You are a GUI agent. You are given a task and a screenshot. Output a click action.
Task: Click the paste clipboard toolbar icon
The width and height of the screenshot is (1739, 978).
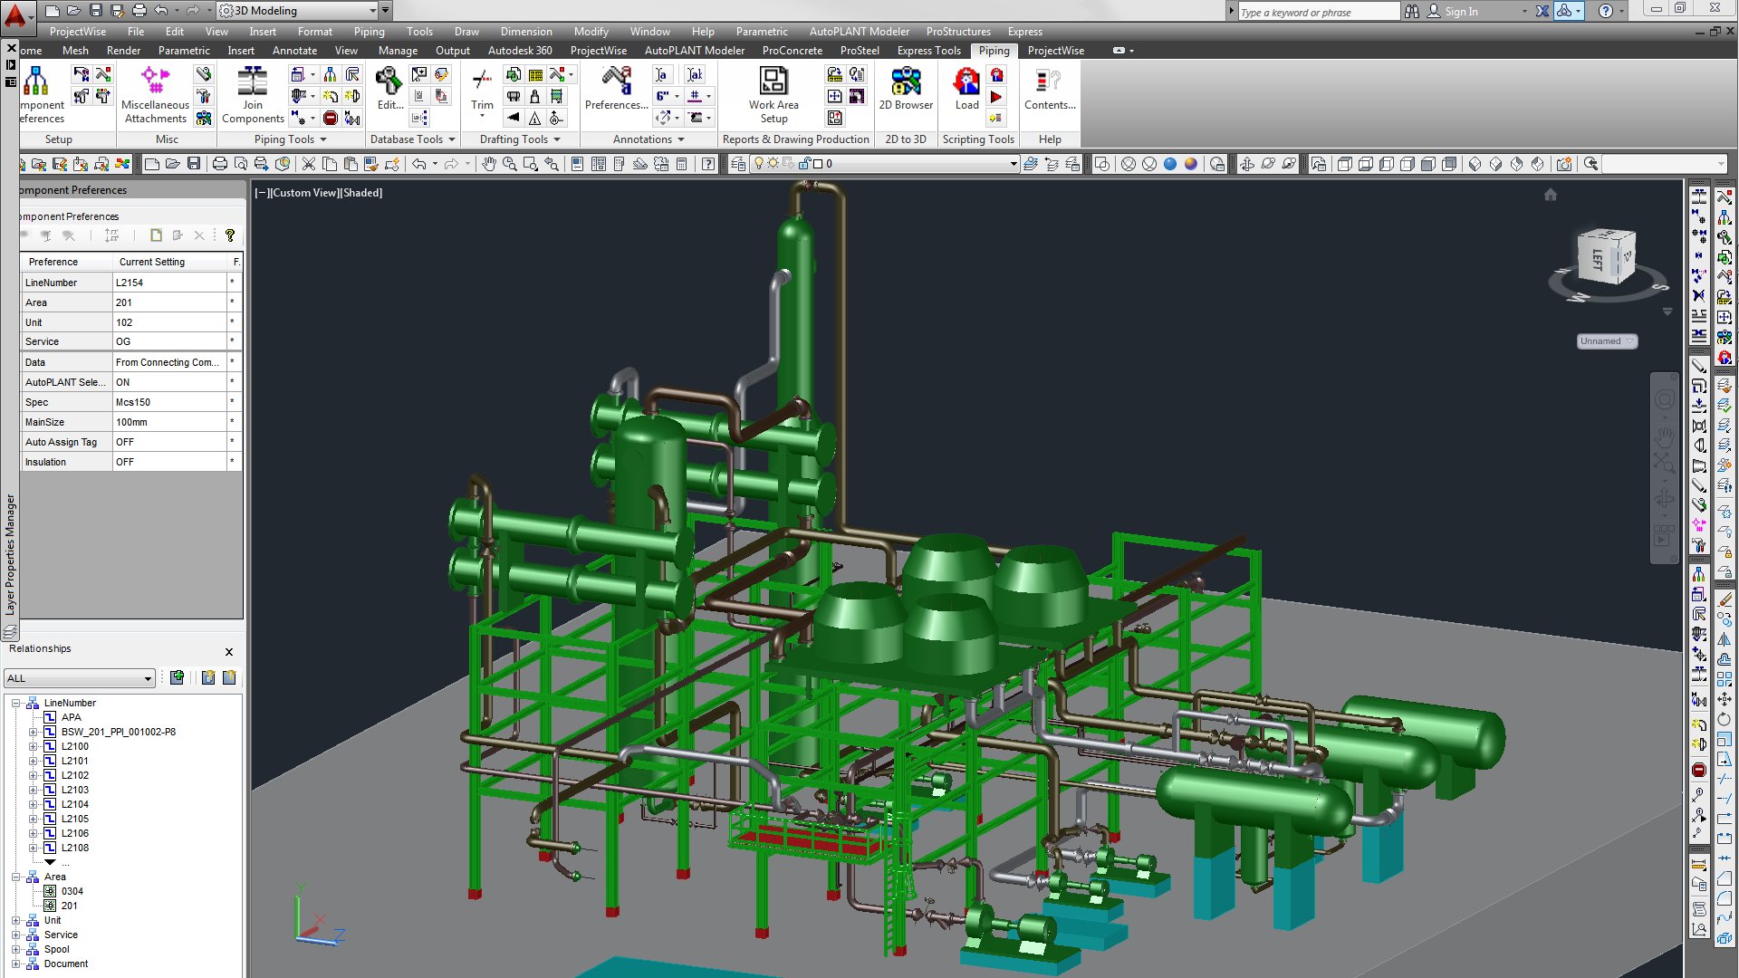pos(351,164)
